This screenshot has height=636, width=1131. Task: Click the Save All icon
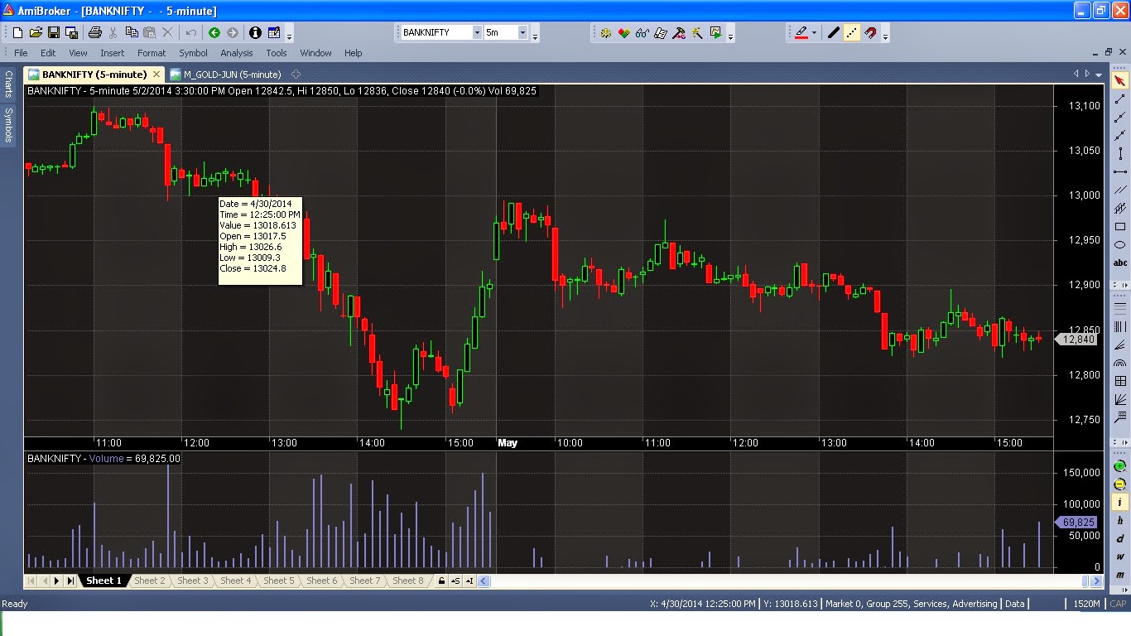pyautogui.click(x=72, y=33)
